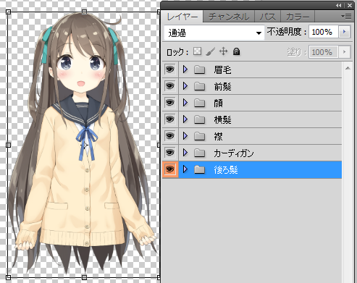Click the 不透明度 100% value field

[324, 32]
